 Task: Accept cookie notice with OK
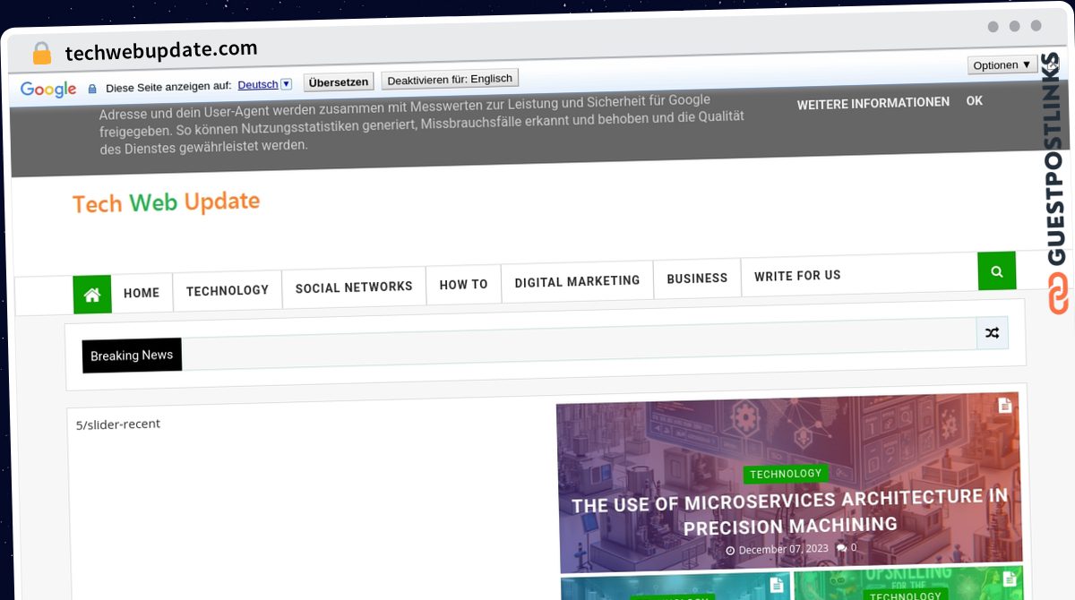tap(975, 100)
